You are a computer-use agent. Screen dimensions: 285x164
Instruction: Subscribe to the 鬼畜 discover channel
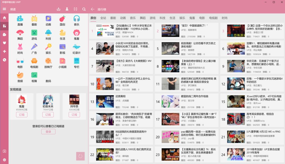22,115
